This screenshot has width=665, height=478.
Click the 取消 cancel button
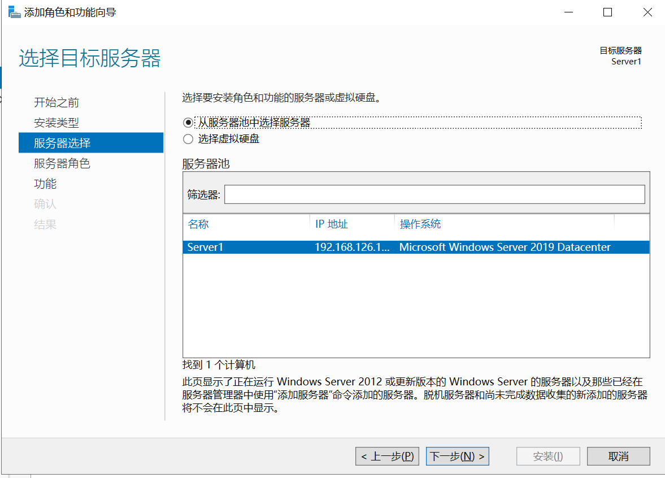(x=618, y=457)
